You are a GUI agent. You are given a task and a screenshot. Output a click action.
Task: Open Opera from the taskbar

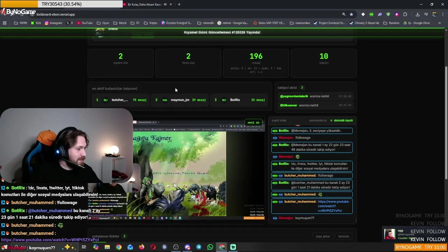pos(153,247)
